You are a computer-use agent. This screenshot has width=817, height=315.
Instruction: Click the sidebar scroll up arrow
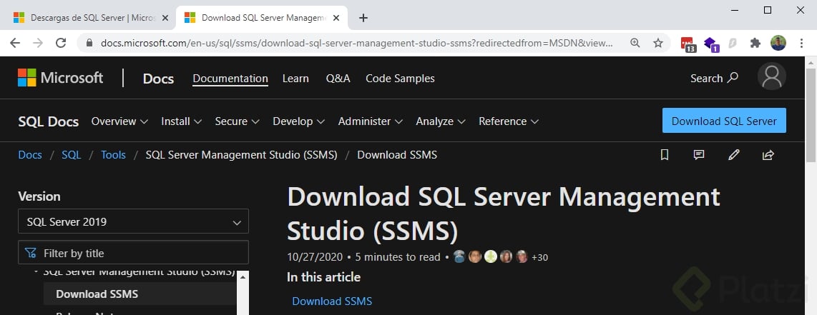243,277
